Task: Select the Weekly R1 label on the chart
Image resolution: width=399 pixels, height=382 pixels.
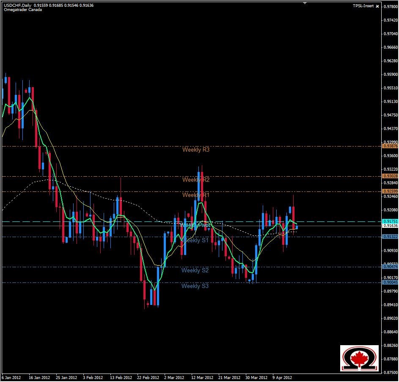Action: tap(196, 195)
